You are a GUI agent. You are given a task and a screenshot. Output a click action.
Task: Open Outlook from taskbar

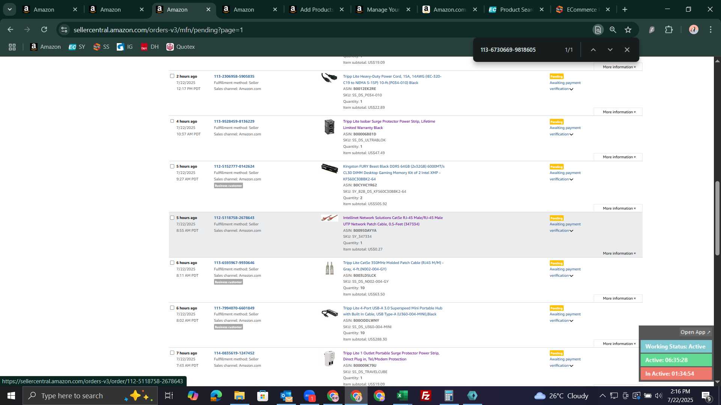pyautogui.click(x=286, y=396)
